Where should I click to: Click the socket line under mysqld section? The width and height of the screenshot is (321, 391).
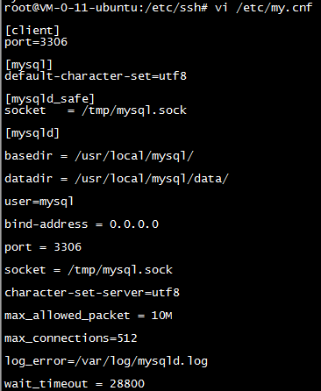89,270
